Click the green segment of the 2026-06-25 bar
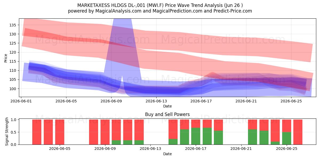The image size is (320, 160). (x=287, y=138)
